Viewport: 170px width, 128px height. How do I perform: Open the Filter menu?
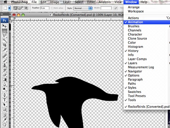coord(91,2)
